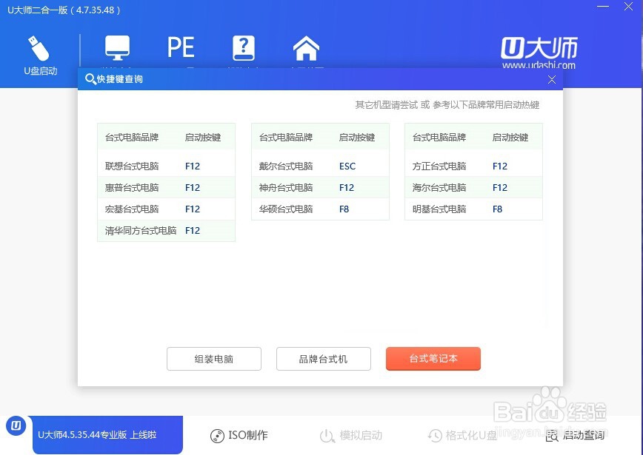This screenshot has height=455, width=643.
Task: Click 模拟启动 in bottom bar
Action: pos(350,435)
